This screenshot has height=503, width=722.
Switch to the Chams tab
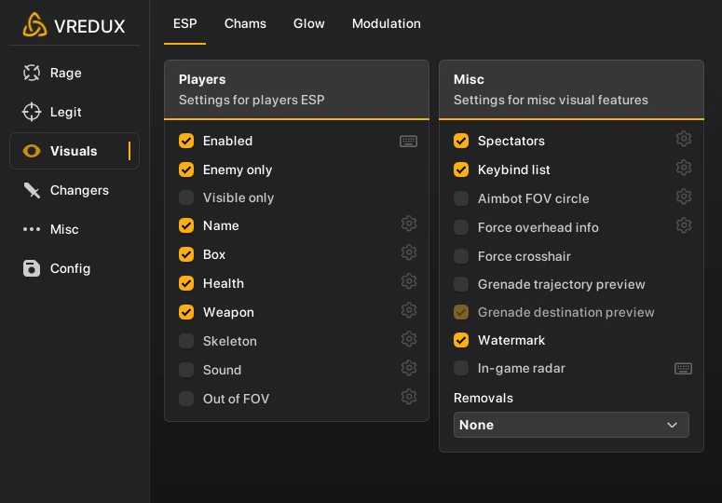(x=245, y=23)
